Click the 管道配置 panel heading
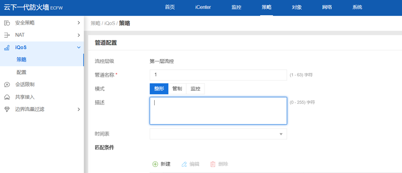This screenshot has height=173, width=402. click(106, 43)
